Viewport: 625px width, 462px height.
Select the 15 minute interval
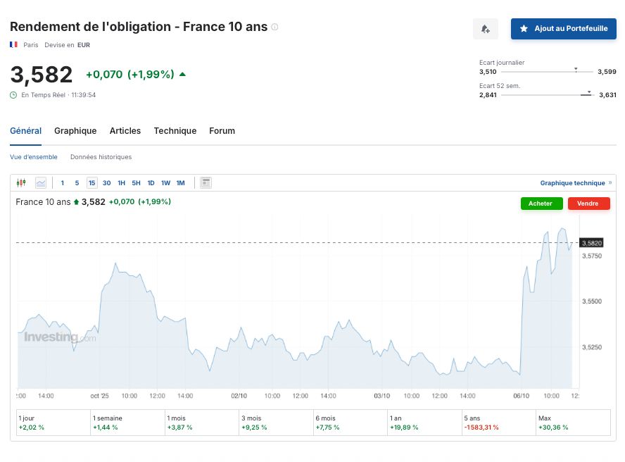coord(91,182)
